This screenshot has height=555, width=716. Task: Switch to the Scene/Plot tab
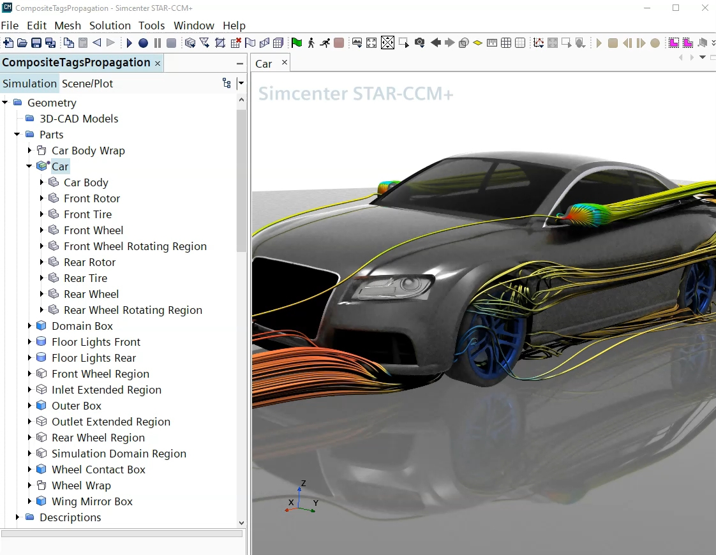(x=87, y=84)
